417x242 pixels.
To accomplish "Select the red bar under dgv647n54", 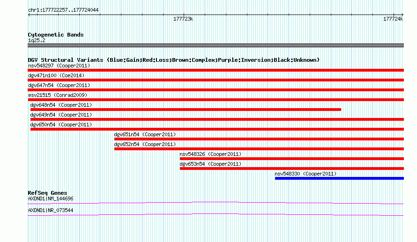I will pos(216,90).
